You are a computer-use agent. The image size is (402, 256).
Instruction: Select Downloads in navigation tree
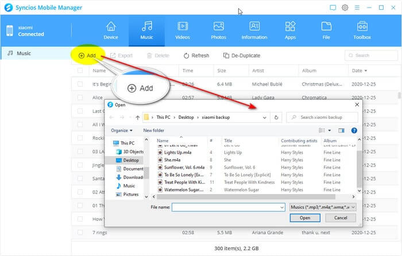click(x=130, y=177)
